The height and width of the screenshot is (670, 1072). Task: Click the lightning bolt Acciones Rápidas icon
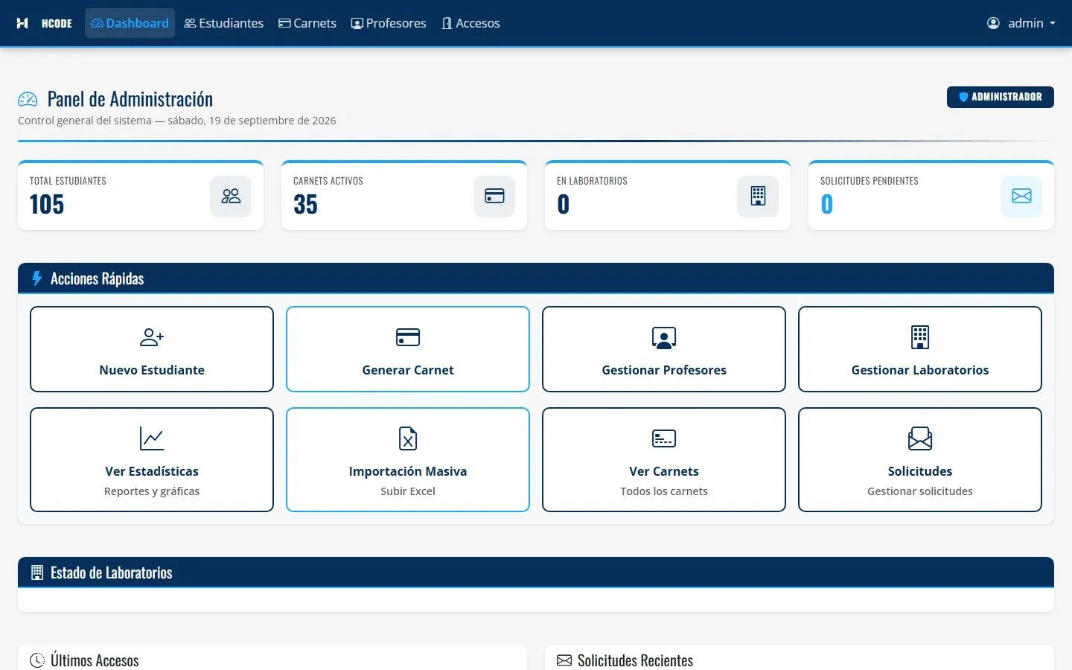tap(36, 278)
